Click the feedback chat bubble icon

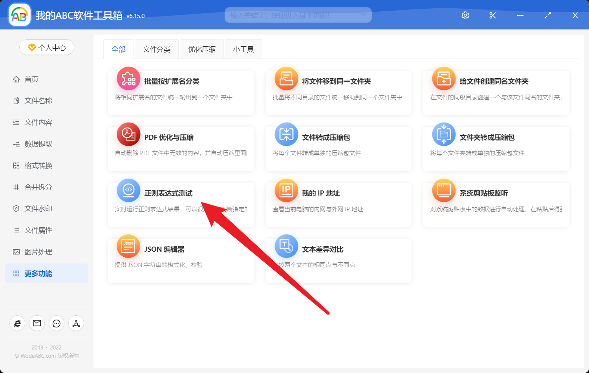coord(56,323)
